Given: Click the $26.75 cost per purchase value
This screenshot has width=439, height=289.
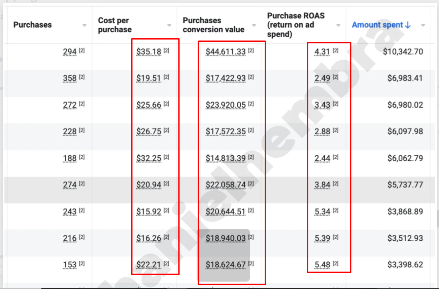Looking at the screenshot, I should tap(148, 132).
